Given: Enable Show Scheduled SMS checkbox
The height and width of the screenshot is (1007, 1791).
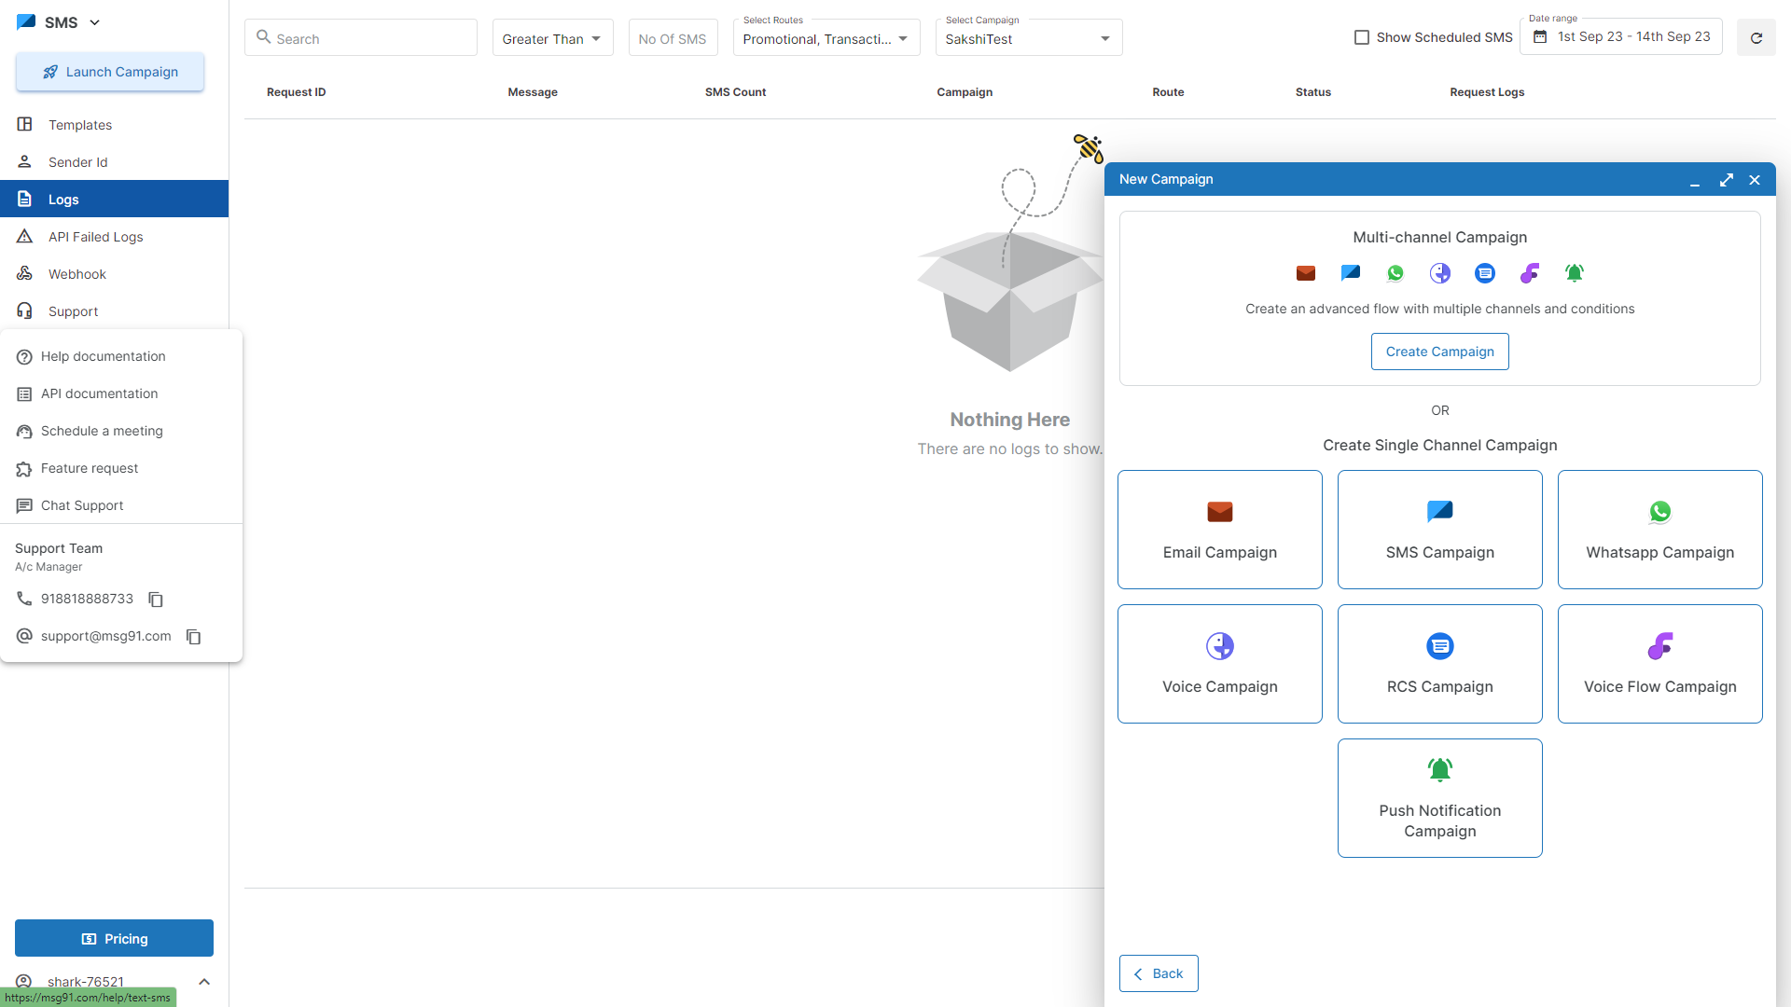Looking at the screenshot, I should [x=1362, y=38].
